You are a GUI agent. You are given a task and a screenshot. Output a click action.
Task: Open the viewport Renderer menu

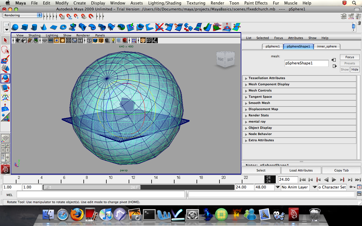click(83, 35)
